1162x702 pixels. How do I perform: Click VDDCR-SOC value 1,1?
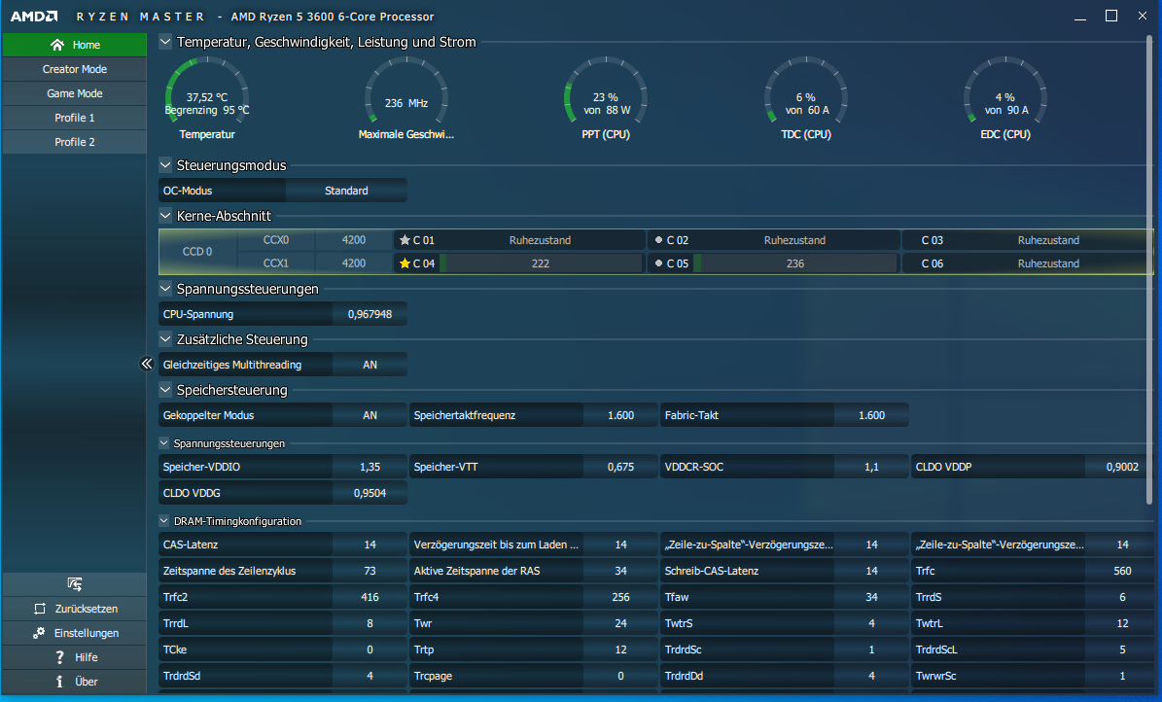click(871, 467)
